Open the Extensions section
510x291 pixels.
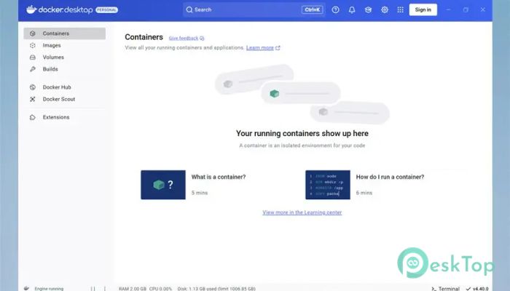(x=64, y=117)
